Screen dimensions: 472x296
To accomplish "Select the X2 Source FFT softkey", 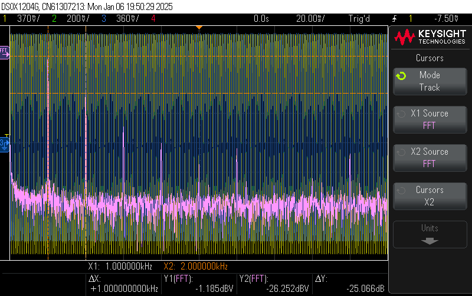I will (x=430, y=158).
